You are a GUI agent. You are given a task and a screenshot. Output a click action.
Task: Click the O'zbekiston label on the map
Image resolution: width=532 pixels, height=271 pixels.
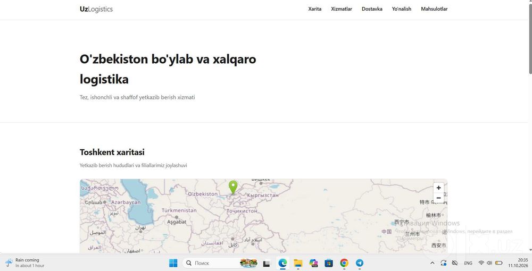[x=203, y=194]
